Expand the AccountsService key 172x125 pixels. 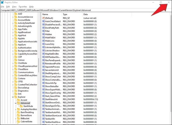(x=13, y=17)
